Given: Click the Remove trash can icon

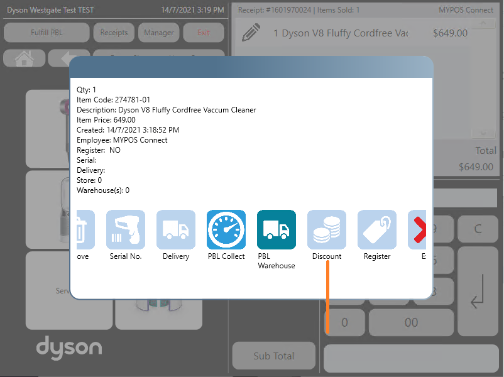Looking at the screenshot, I should tap(85, 229).
